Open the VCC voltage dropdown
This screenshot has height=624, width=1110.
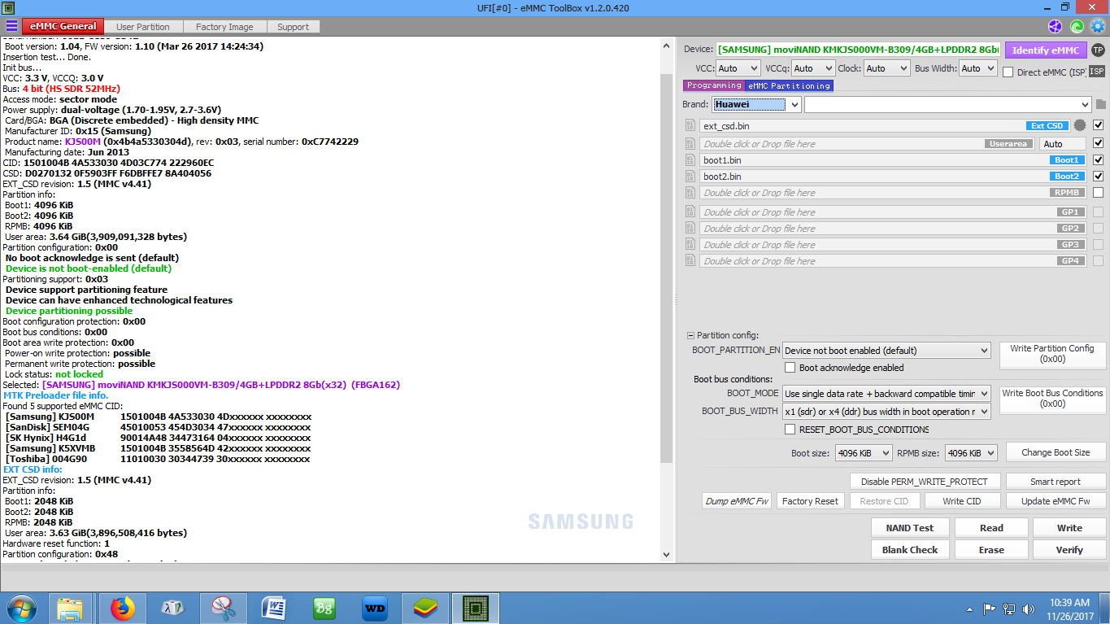[738, 68]
